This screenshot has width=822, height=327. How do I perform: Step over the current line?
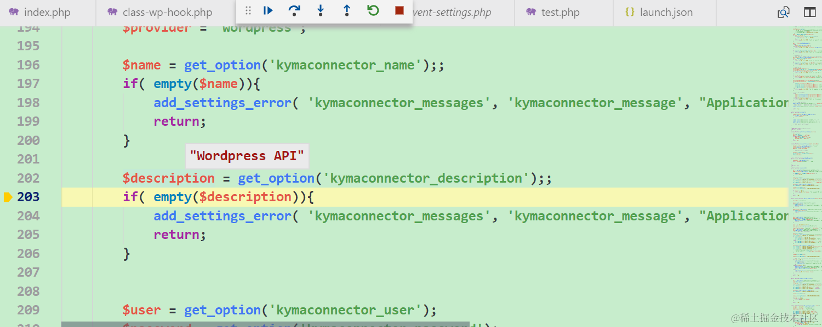tap(294, 10)
